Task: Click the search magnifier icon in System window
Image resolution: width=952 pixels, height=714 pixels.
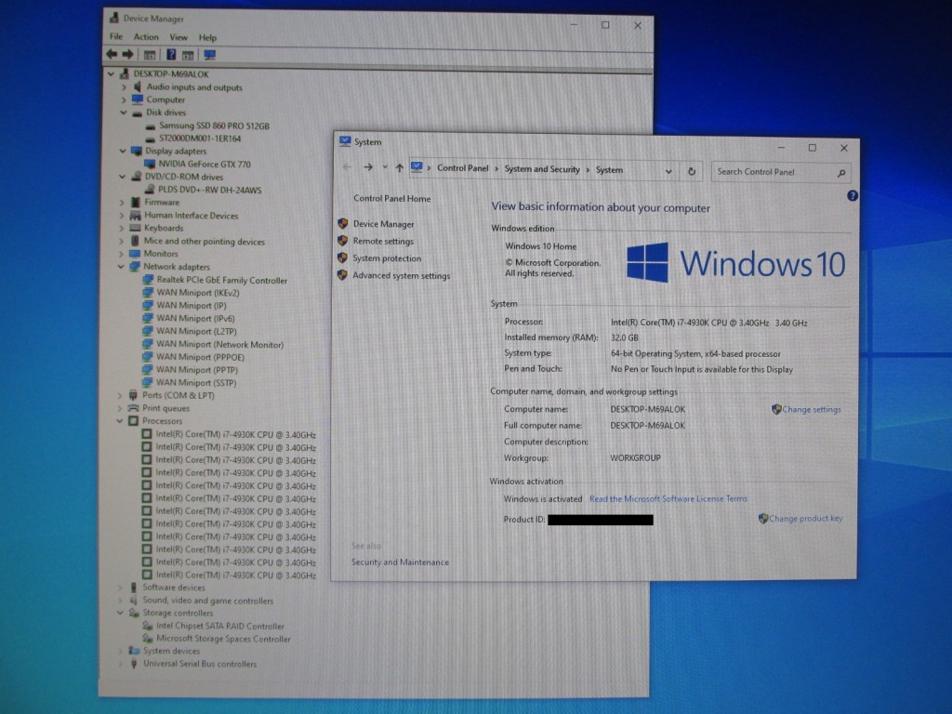Action: 840,173
